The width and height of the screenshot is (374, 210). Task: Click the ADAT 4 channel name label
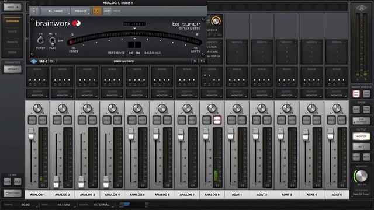point(311,194)
